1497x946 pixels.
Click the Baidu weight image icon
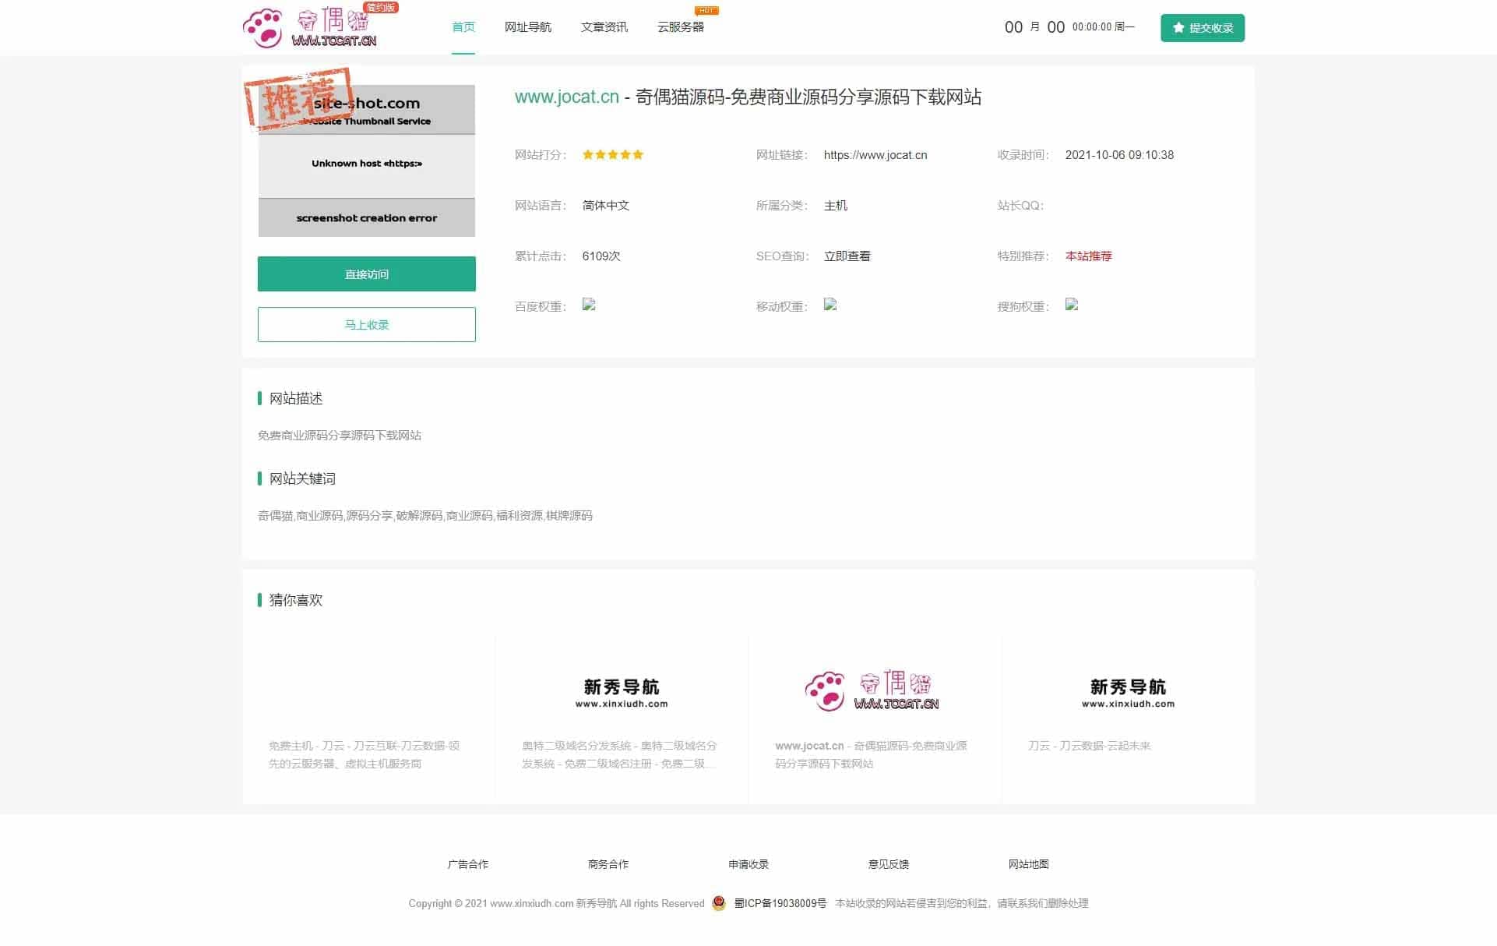pos(589,305)
